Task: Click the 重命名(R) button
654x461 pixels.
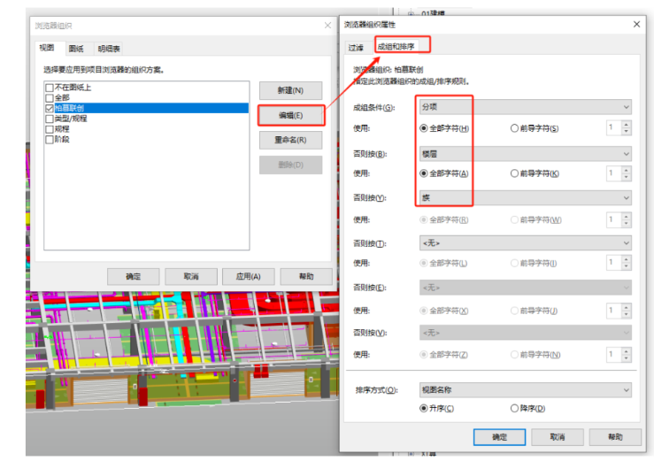Action: tap(290, 140)
